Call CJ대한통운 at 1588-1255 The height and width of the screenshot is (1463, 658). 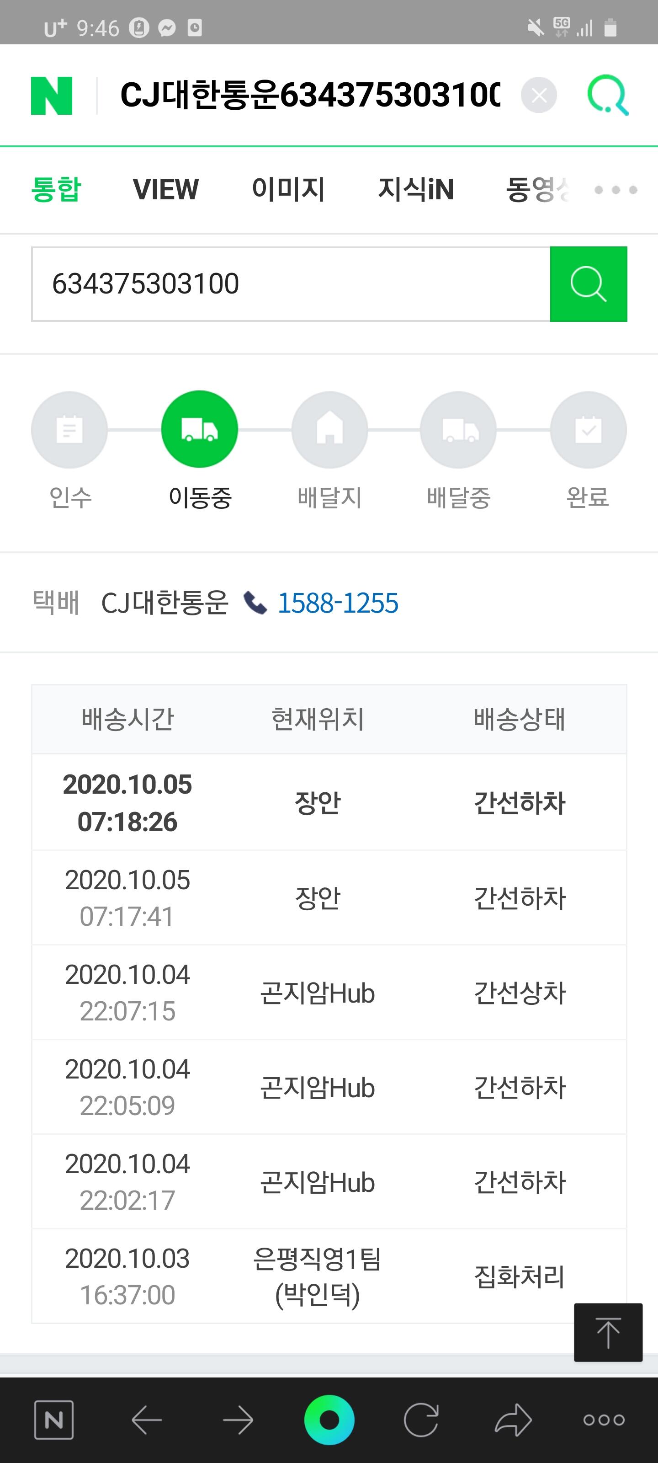point(337,603)
